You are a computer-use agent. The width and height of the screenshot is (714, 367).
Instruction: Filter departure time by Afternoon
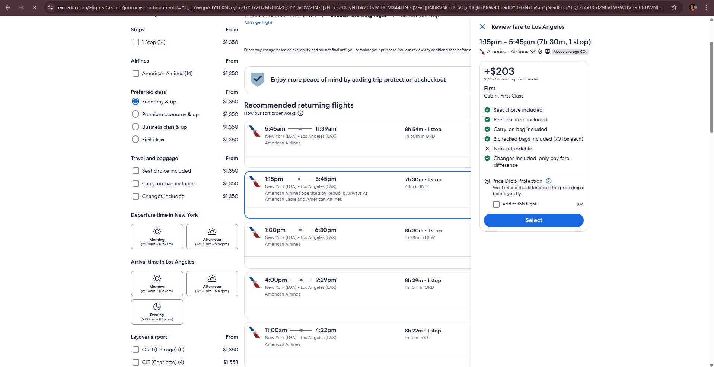pyautogui.click(x=212, y=237)
